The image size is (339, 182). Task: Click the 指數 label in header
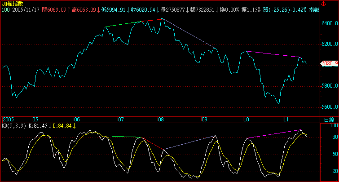click(314, 10)
